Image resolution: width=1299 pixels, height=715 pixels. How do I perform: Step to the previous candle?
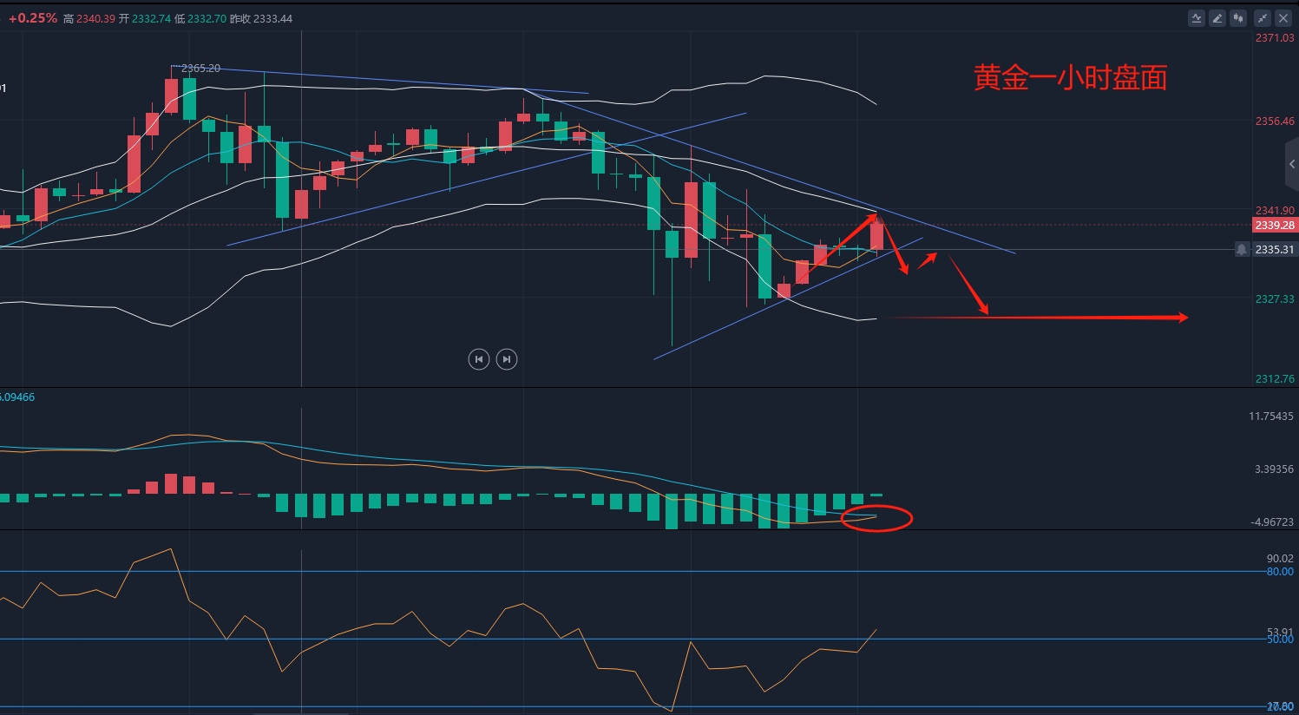pyautogui.click(x=479, y=359)
